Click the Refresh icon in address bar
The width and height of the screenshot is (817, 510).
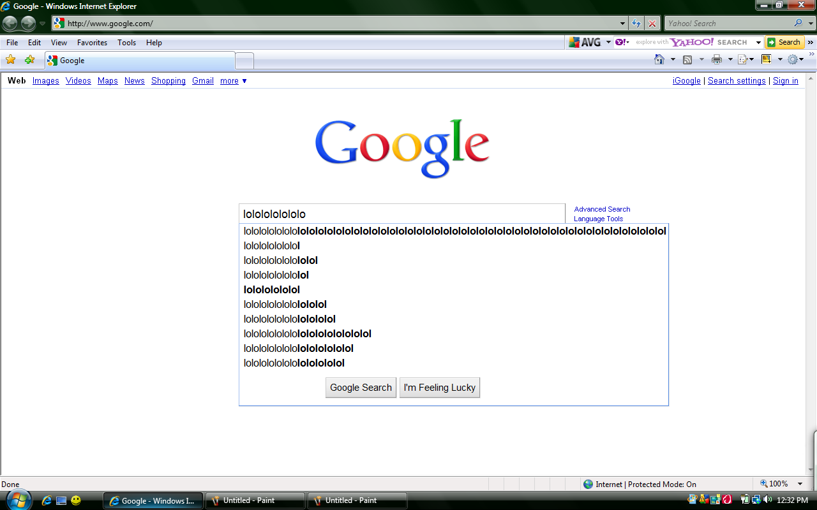pos(636,23)
